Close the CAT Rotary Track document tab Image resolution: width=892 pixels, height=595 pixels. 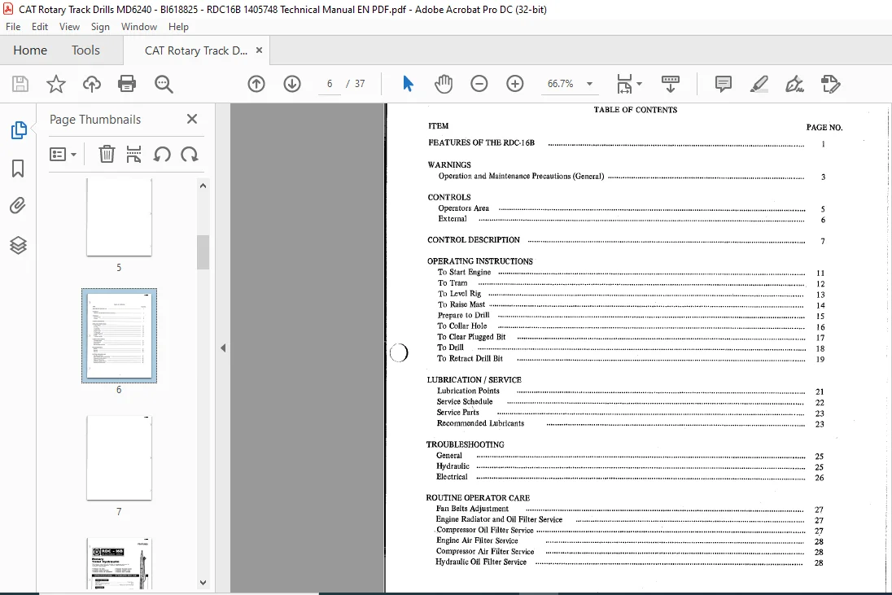[x=259, y=50]
